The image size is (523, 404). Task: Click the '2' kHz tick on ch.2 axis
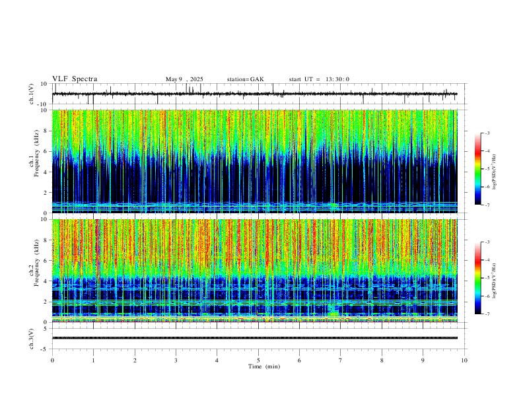pyautogui.click(x=46, y=302)
